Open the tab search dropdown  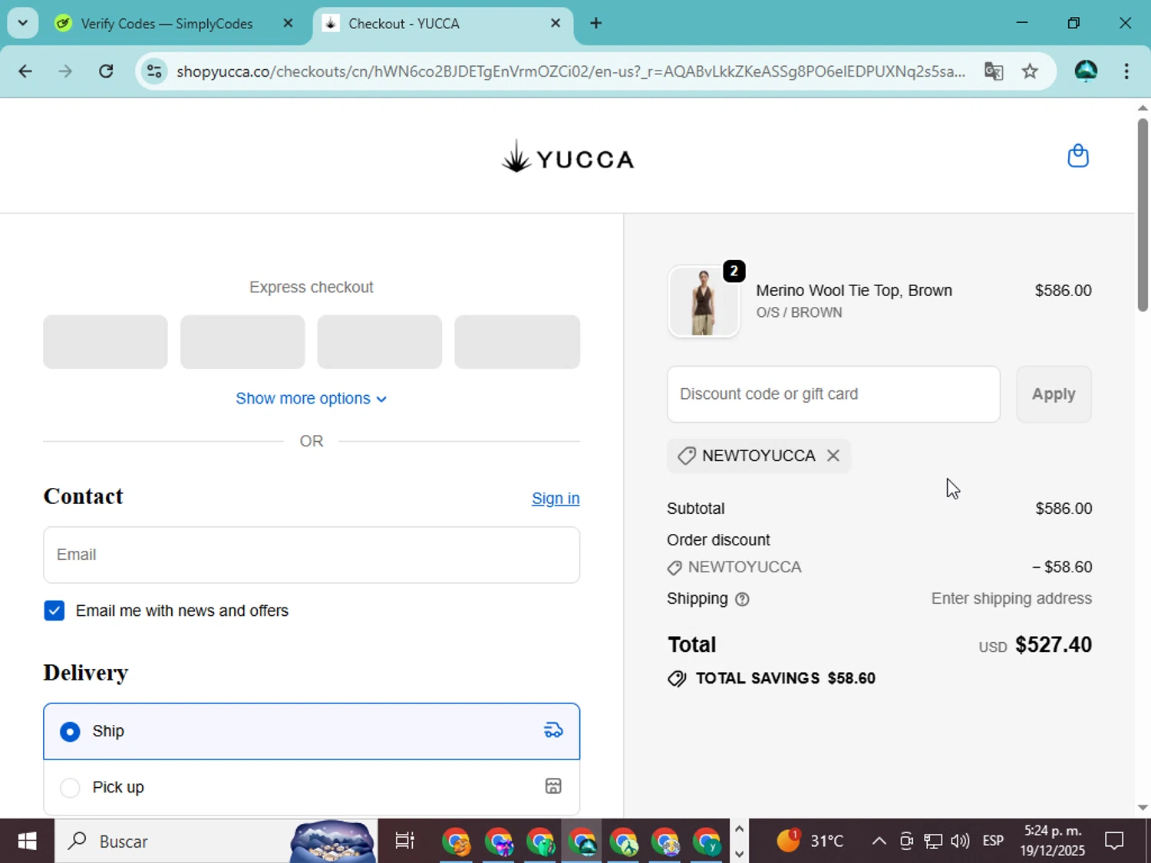(x=23, y=23)
